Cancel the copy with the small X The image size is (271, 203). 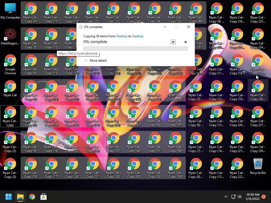pyautogui.click(x=186, y=42)
